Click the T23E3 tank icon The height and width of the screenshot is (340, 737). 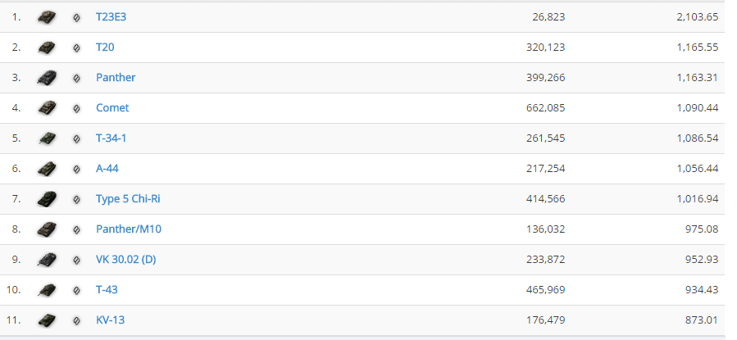[47, 17]
